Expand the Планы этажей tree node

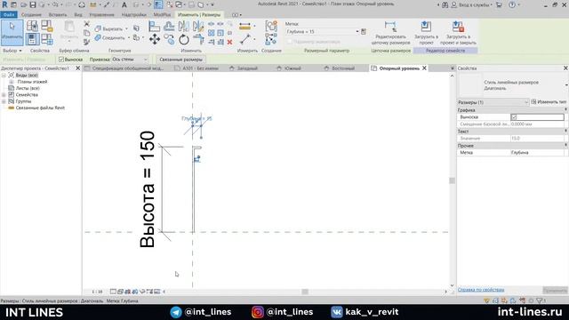(12, 82)
